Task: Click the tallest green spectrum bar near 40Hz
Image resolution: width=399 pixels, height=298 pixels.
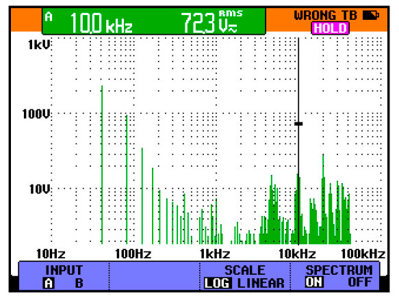Action: pos(102,165)
